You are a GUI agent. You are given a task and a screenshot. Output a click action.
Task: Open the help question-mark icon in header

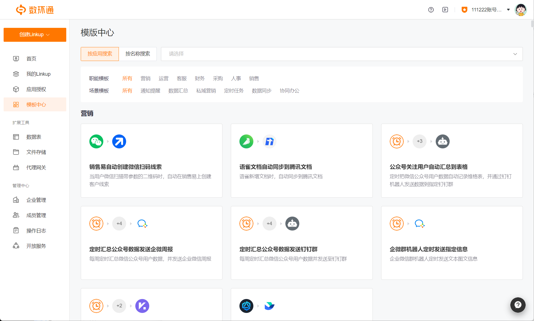tap(431, 10)
